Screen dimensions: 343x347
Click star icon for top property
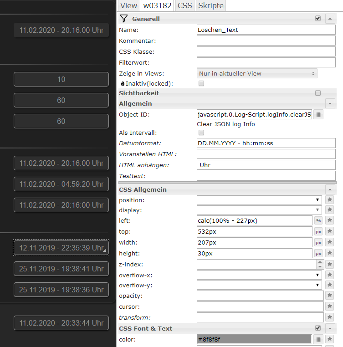pos(329,231)
